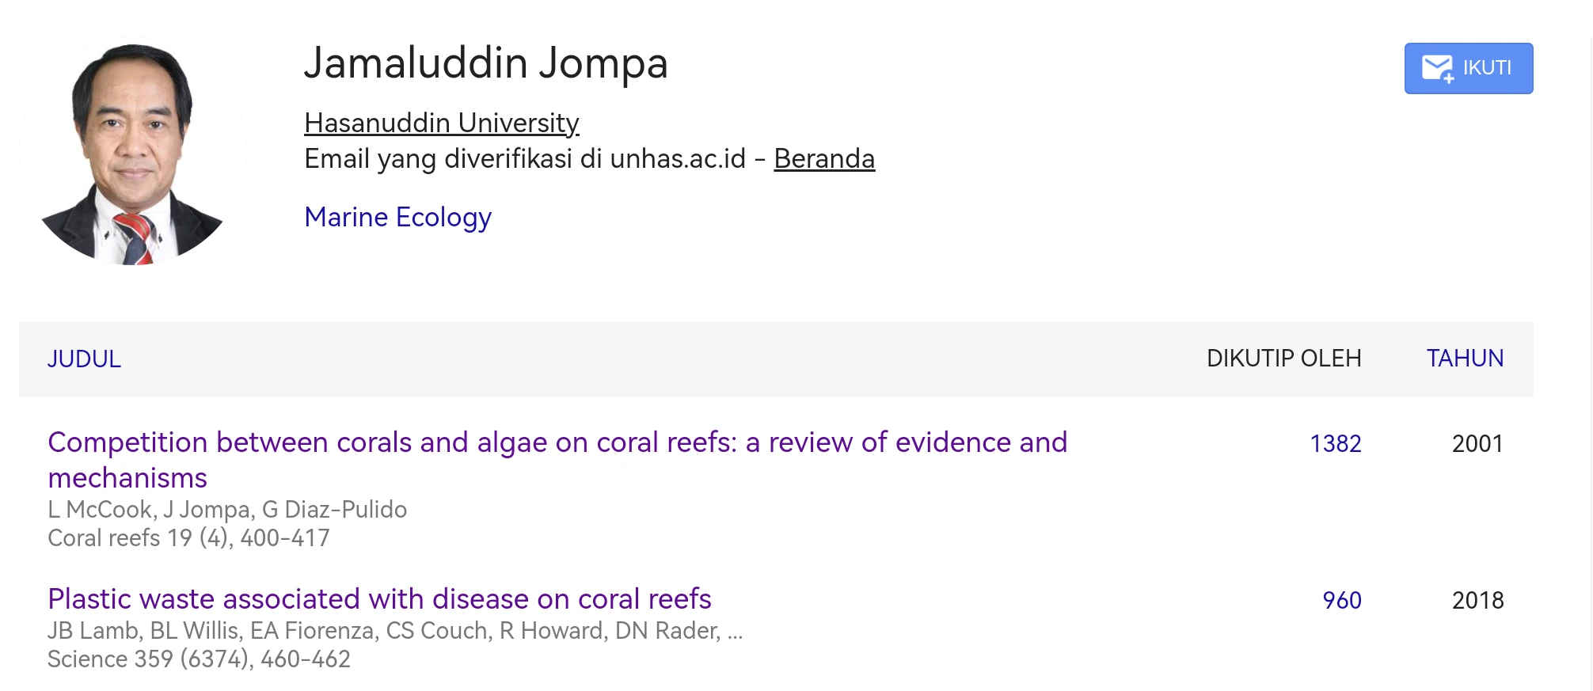This screenshot has width=1593, height=691.
Task: Open the Hasanuddin University affiliation link
Action: coord(442,123)
